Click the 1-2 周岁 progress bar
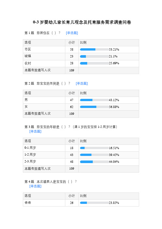 click(x=94, y=155)
